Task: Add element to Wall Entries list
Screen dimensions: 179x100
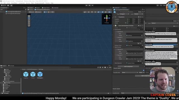Action: point(138,61)
